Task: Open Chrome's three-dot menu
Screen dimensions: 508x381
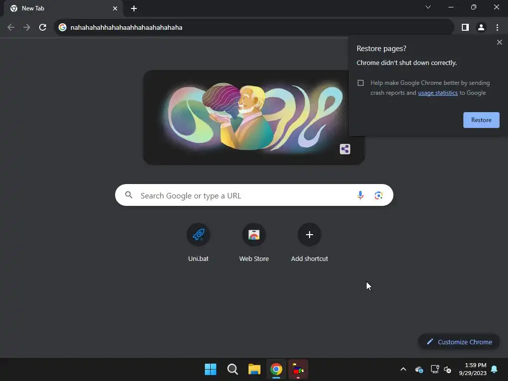Action: [x=497, y=28]
